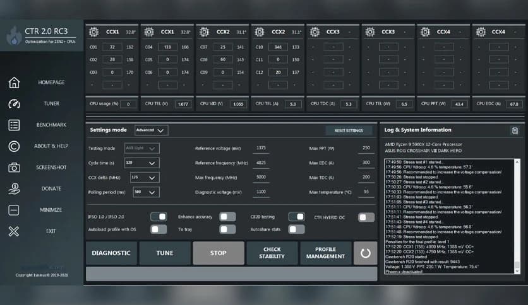This screenshot has width=528, height=305.
Task: Click the Max temperature field
Action: pos(366,192)
